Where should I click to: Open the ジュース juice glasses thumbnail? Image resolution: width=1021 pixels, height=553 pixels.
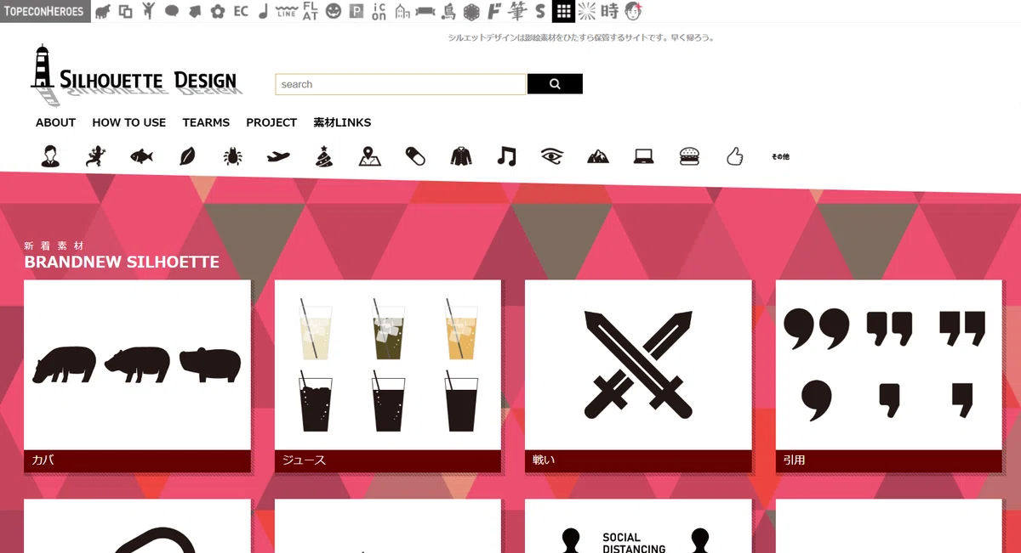tap(388, 364)
